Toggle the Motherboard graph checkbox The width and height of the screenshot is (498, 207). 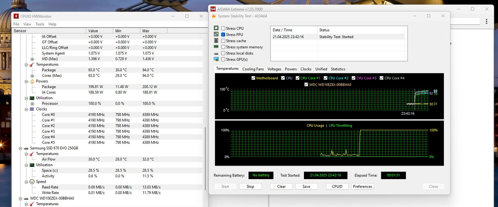point(254,78)
